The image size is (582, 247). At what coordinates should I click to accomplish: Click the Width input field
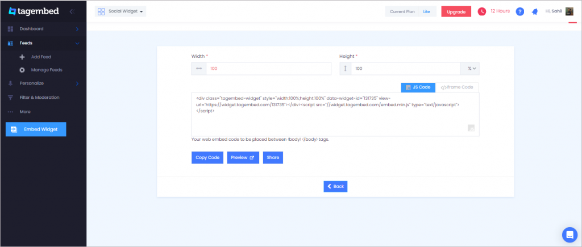[x=268, y=69]
